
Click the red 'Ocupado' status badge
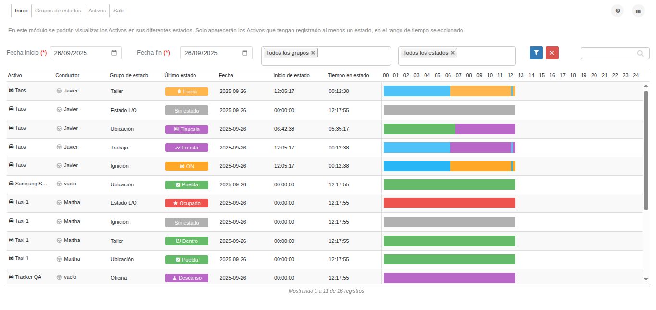click(x=187, y=203)
